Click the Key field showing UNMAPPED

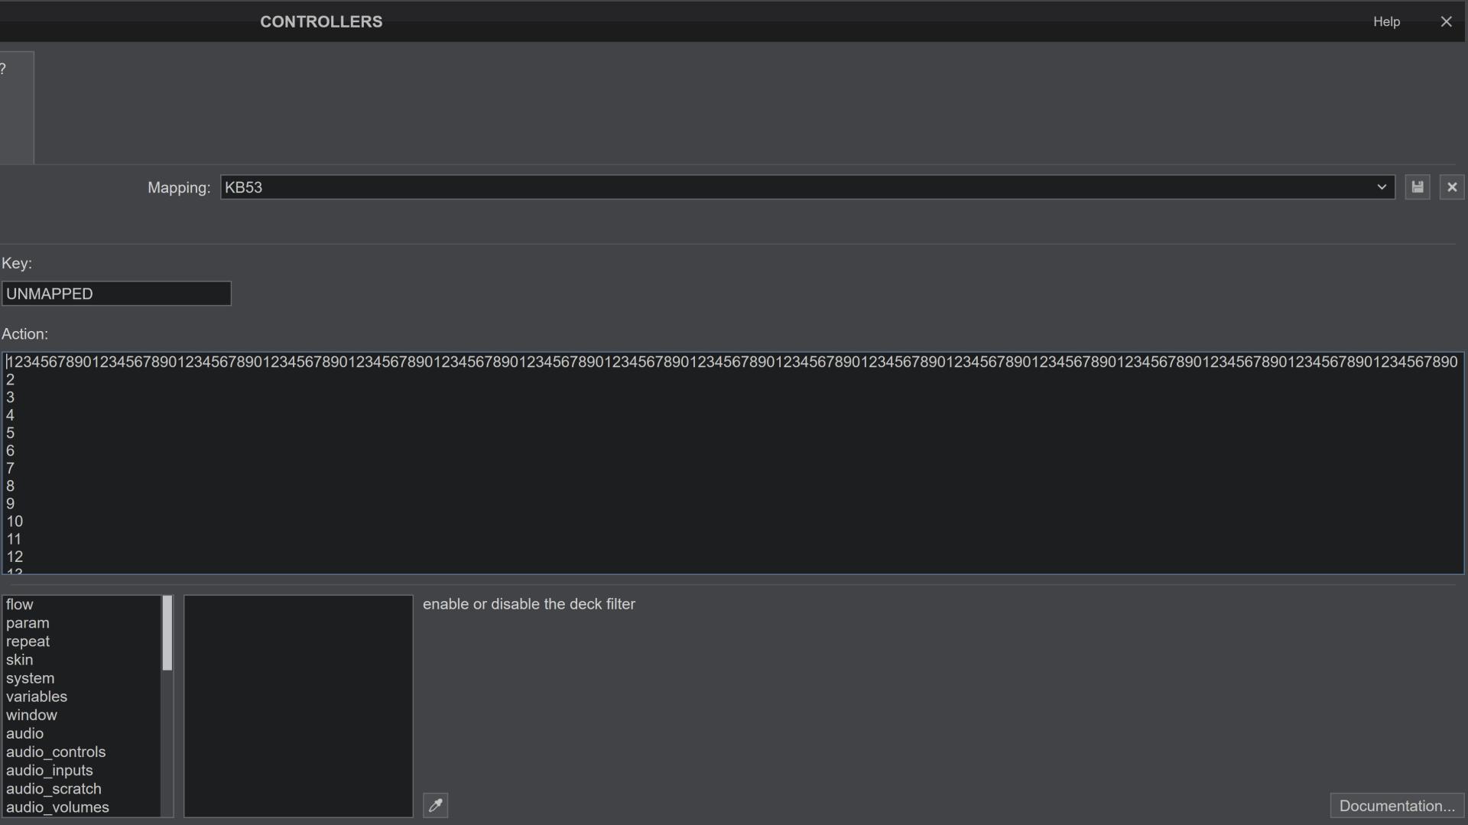click(116, 294)
